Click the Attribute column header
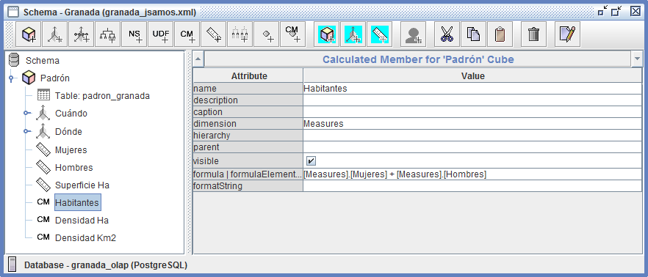 click(x=249, y=76)
